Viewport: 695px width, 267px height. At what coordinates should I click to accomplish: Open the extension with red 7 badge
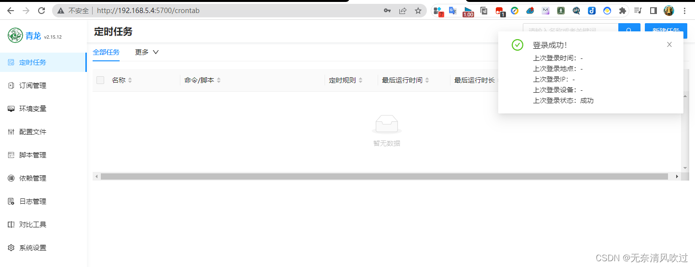(438, 11)
